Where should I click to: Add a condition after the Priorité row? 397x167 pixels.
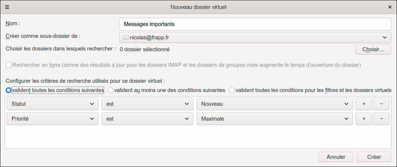[x=364, y=119]
